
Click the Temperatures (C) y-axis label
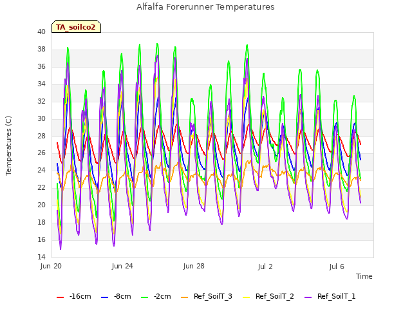click(x=8, y=145)
